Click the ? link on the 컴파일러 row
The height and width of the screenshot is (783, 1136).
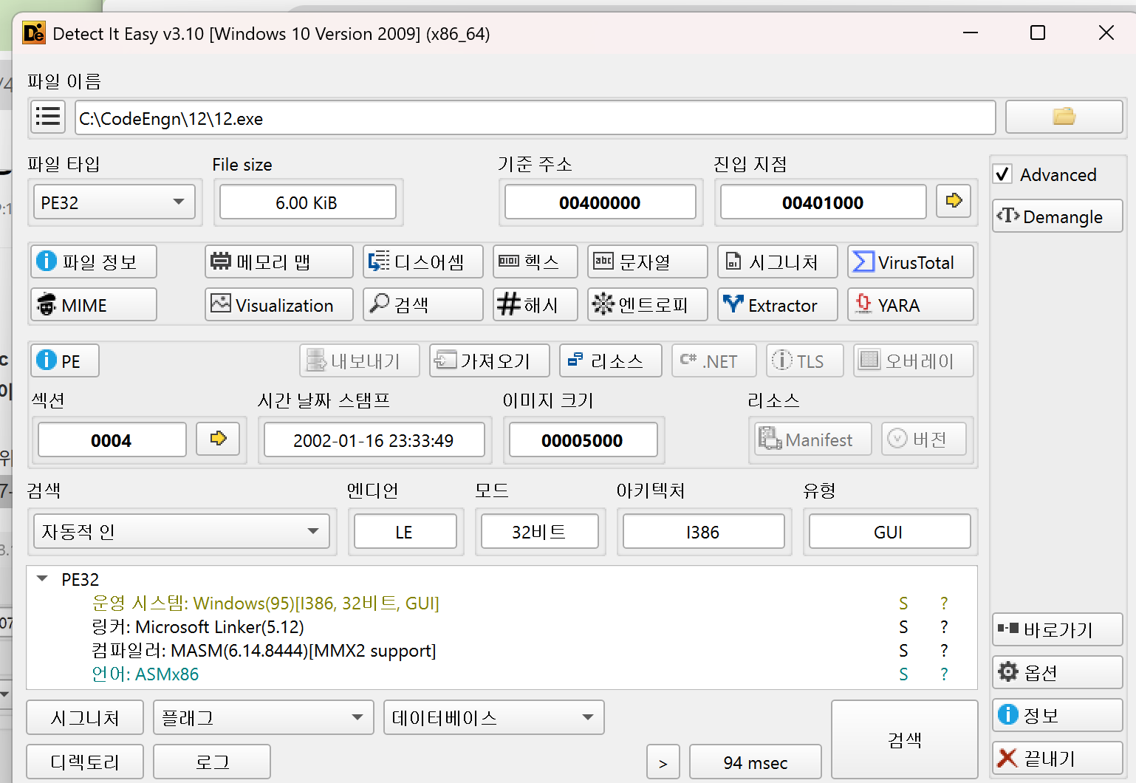tap(944, 651)
